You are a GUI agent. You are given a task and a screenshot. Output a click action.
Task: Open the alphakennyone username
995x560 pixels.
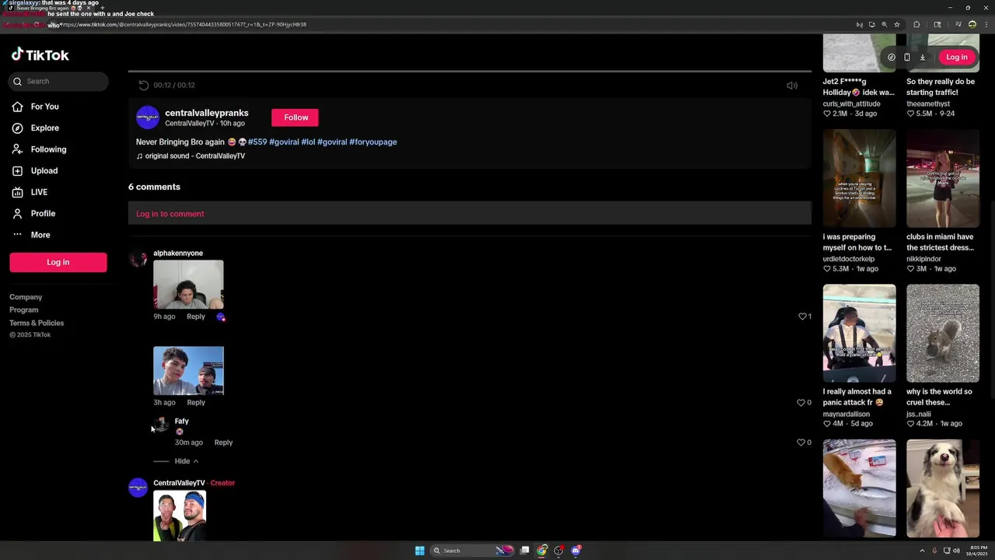tap(178, 254)
